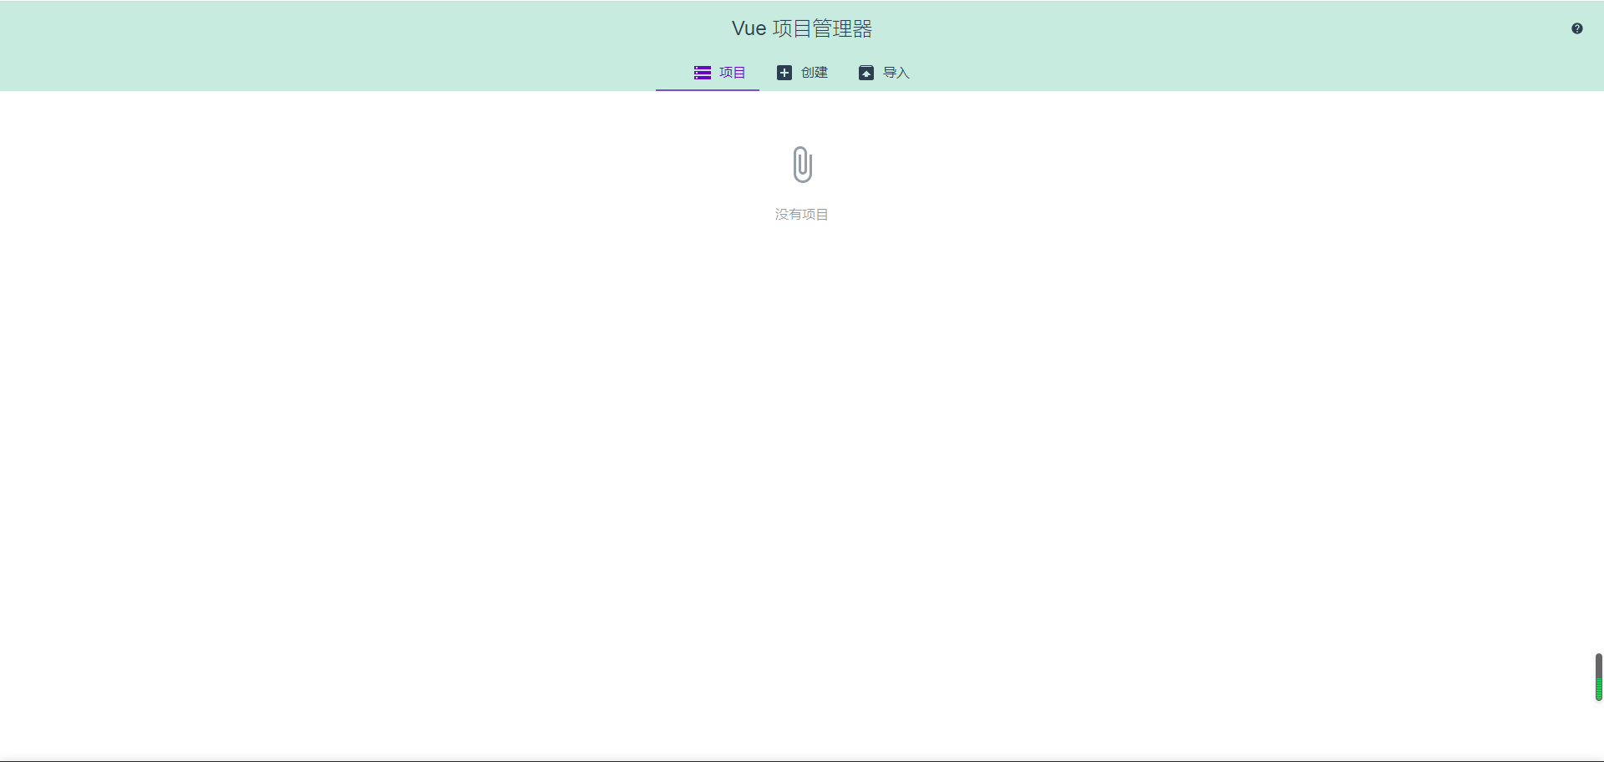Create a new project using the plus icon

pos(784,73)
